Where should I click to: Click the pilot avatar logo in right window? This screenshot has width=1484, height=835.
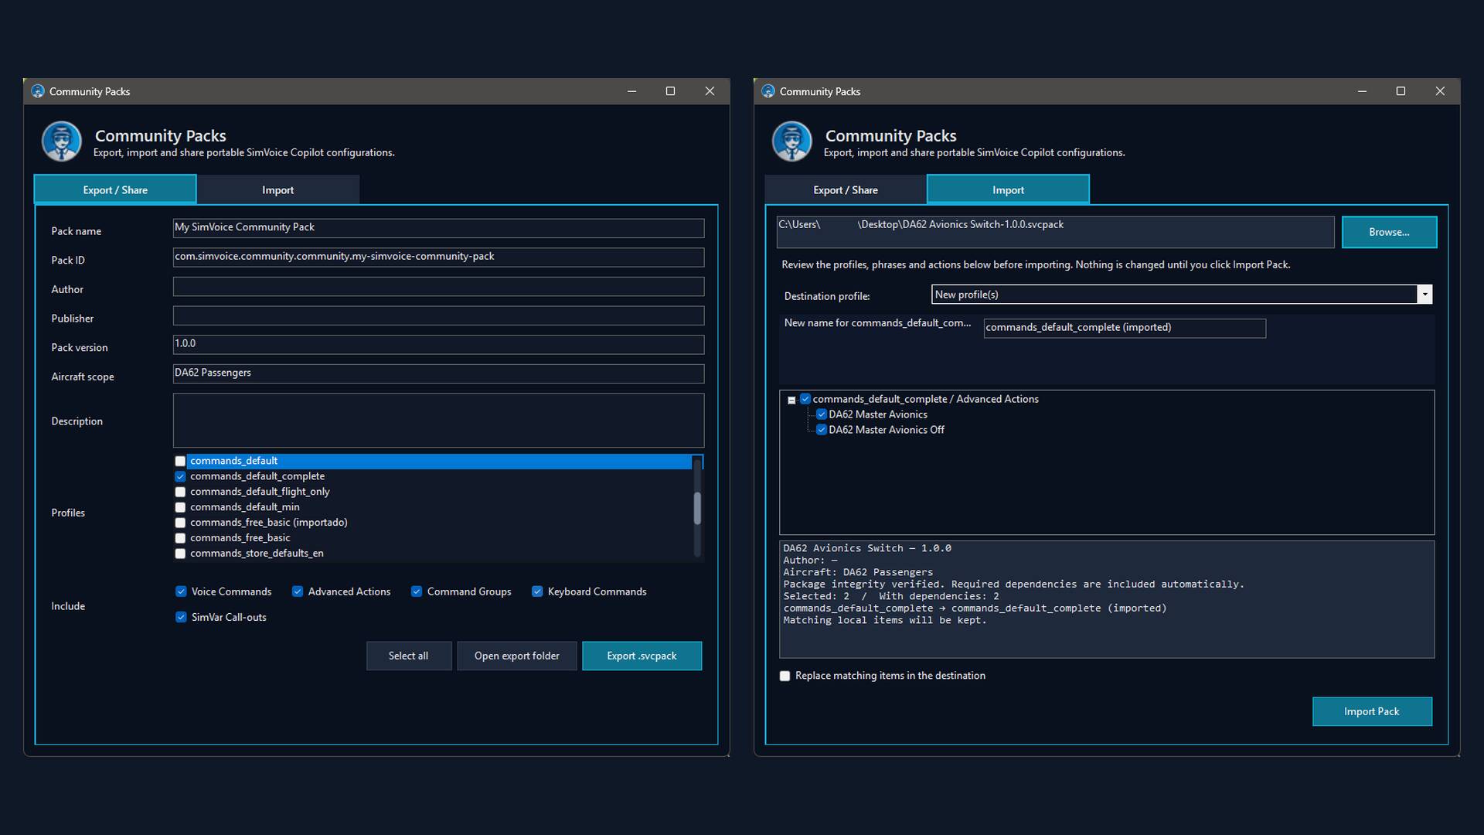tap(792, 141)
